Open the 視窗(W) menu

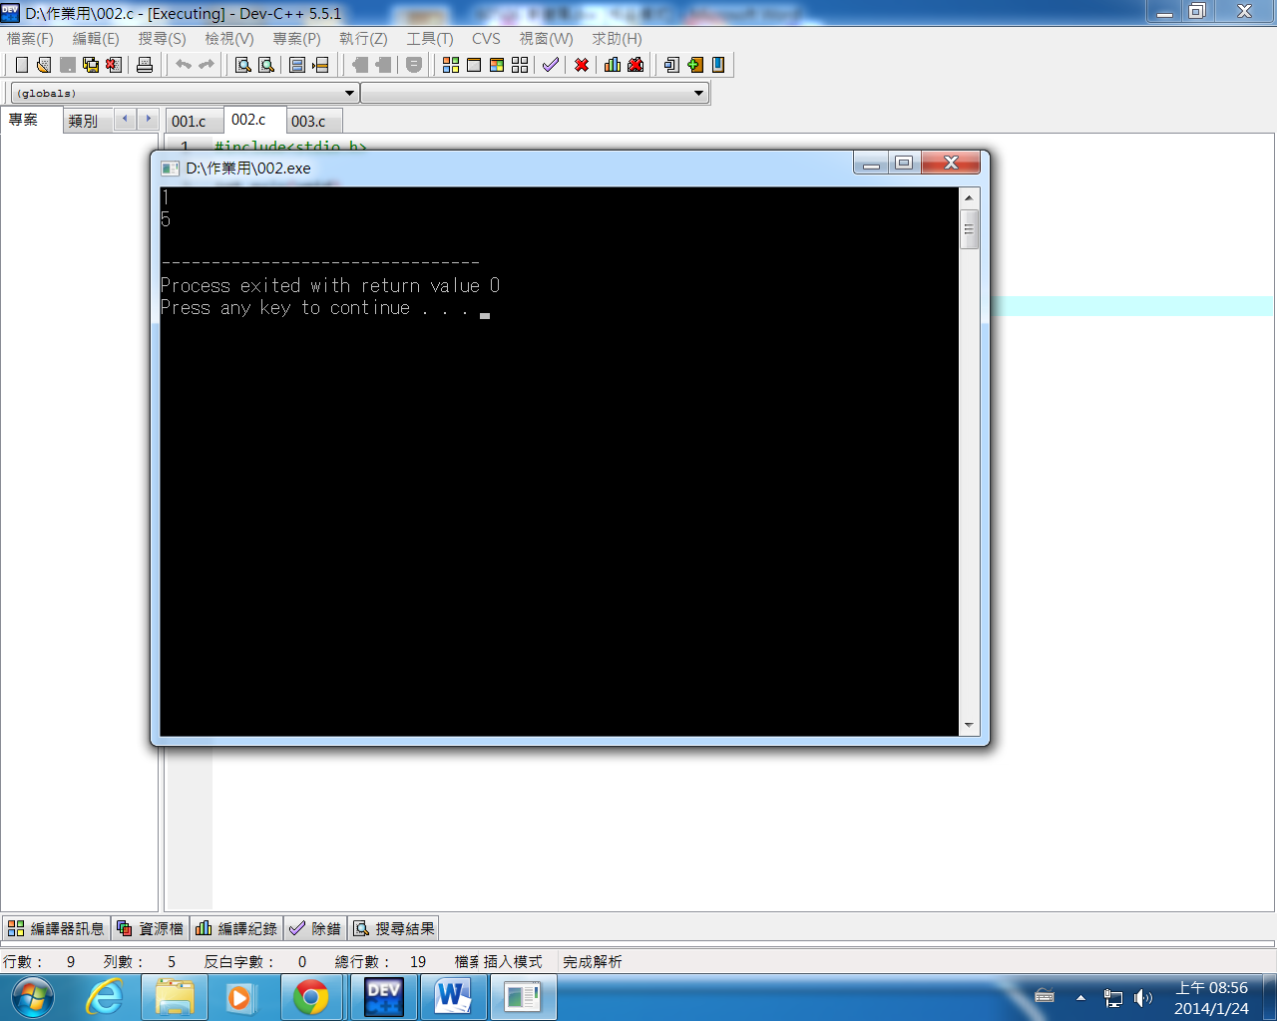[546, 39]
